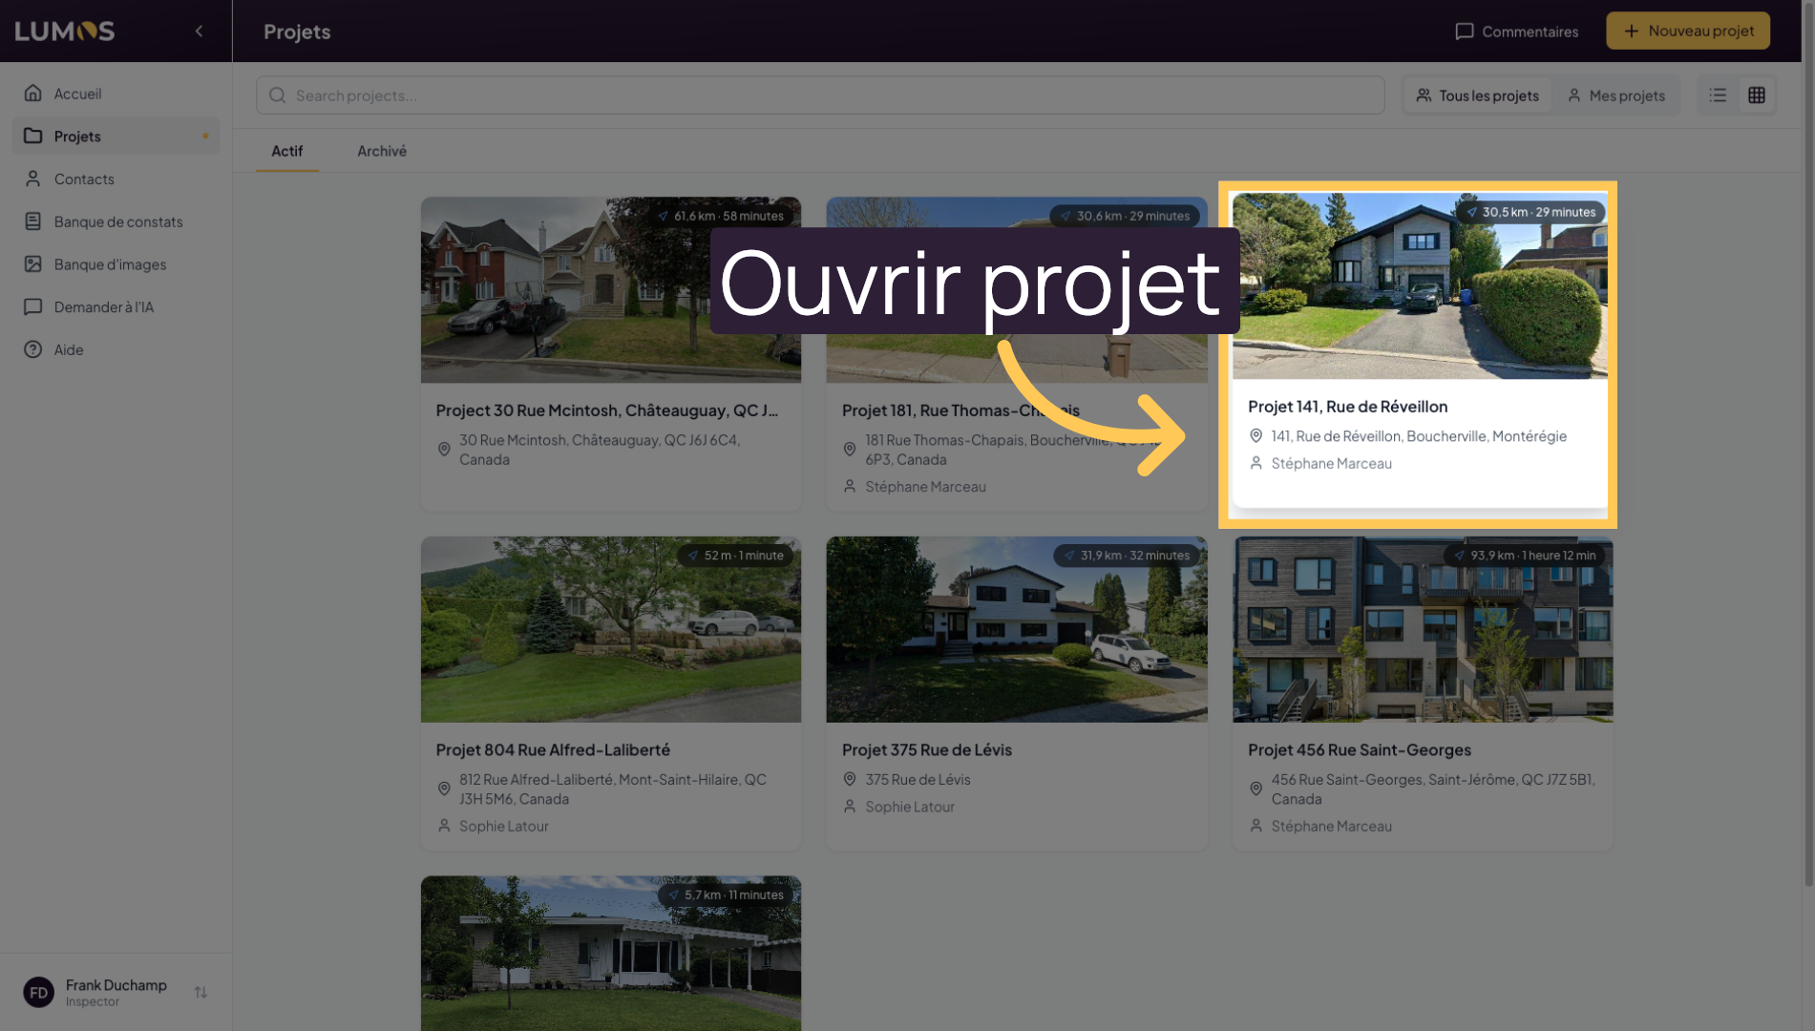This screenshot has width=1815, height=1031.
Task: Open photo of Projet 375 Rue de Lévis
Action: [1017, 629]
